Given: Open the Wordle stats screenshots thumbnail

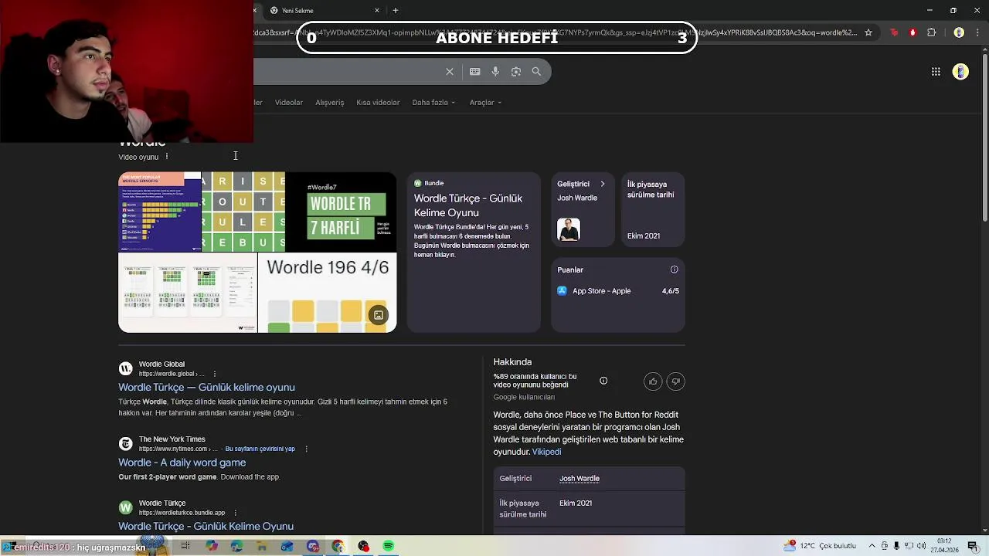Looking at the screenshot, I should pos(188,293).
